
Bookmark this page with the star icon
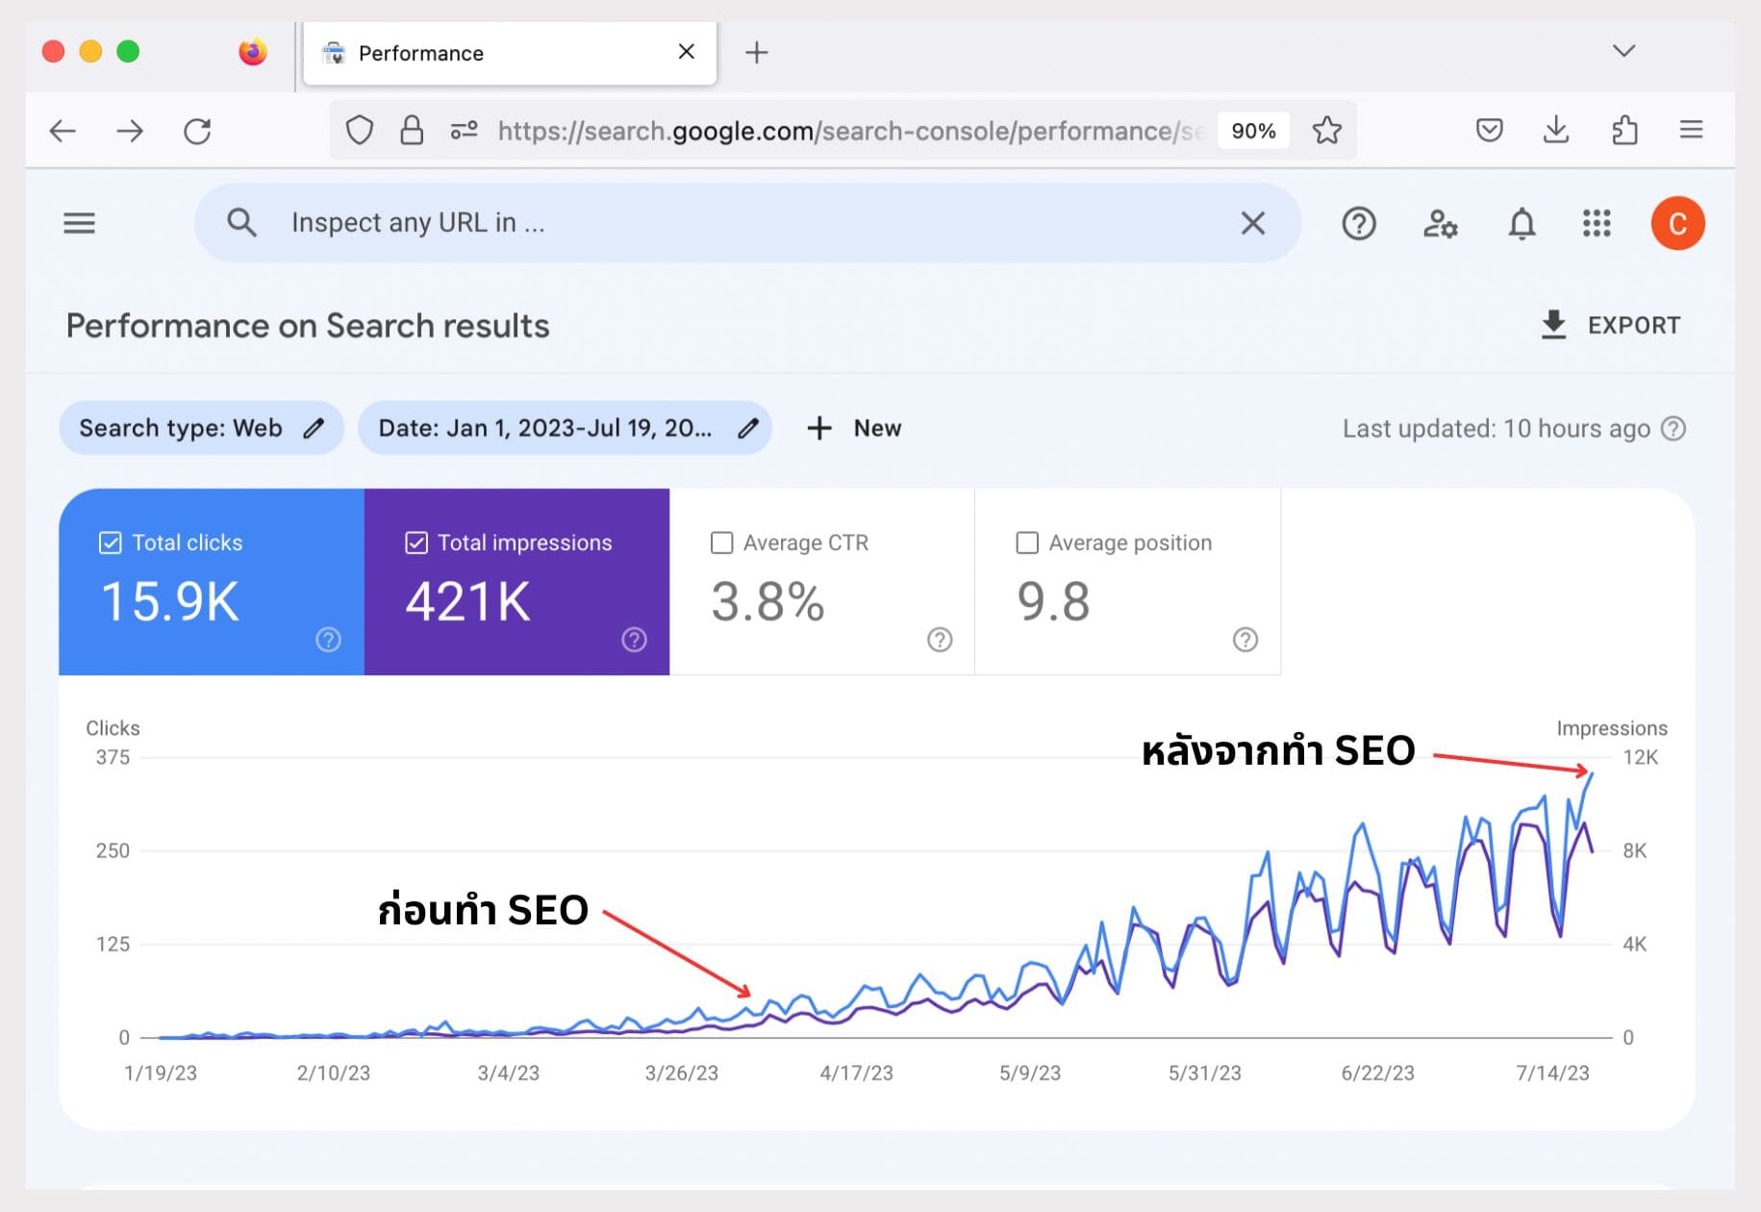tap(1327, 130)
